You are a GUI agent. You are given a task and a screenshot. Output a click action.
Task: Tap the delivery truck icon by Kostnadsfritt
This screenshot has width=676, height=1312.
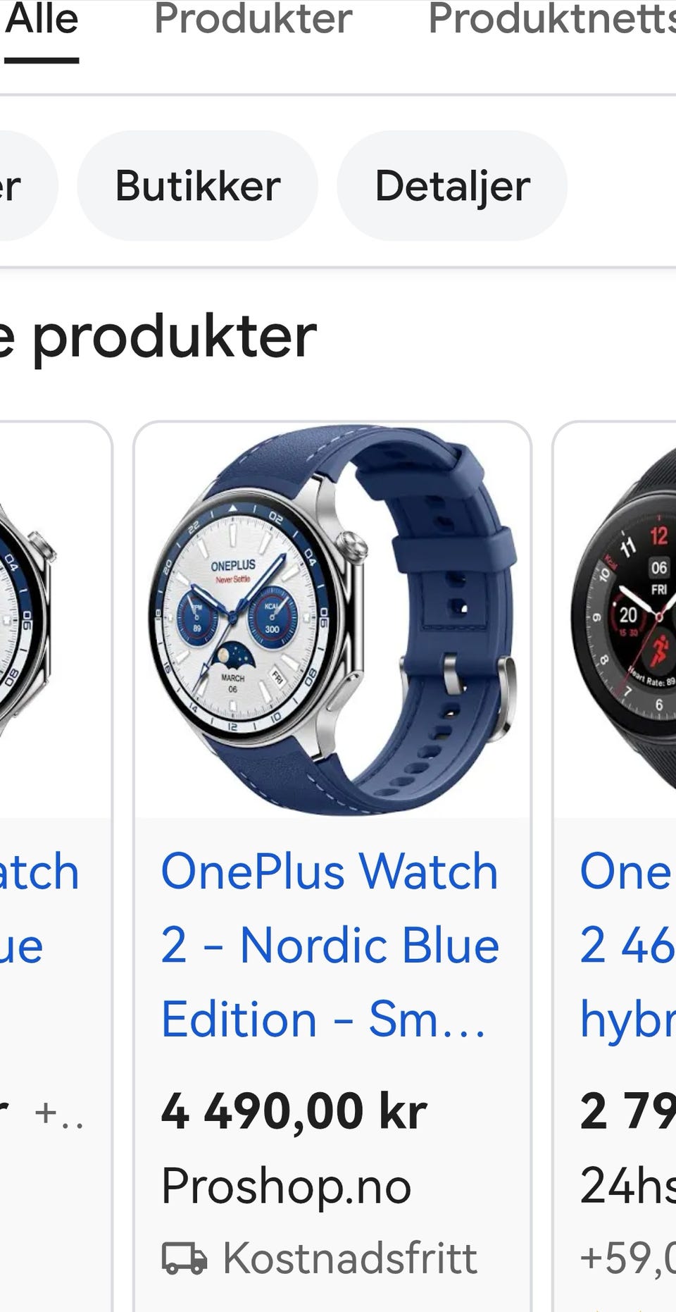click(x=184, y=1258)
